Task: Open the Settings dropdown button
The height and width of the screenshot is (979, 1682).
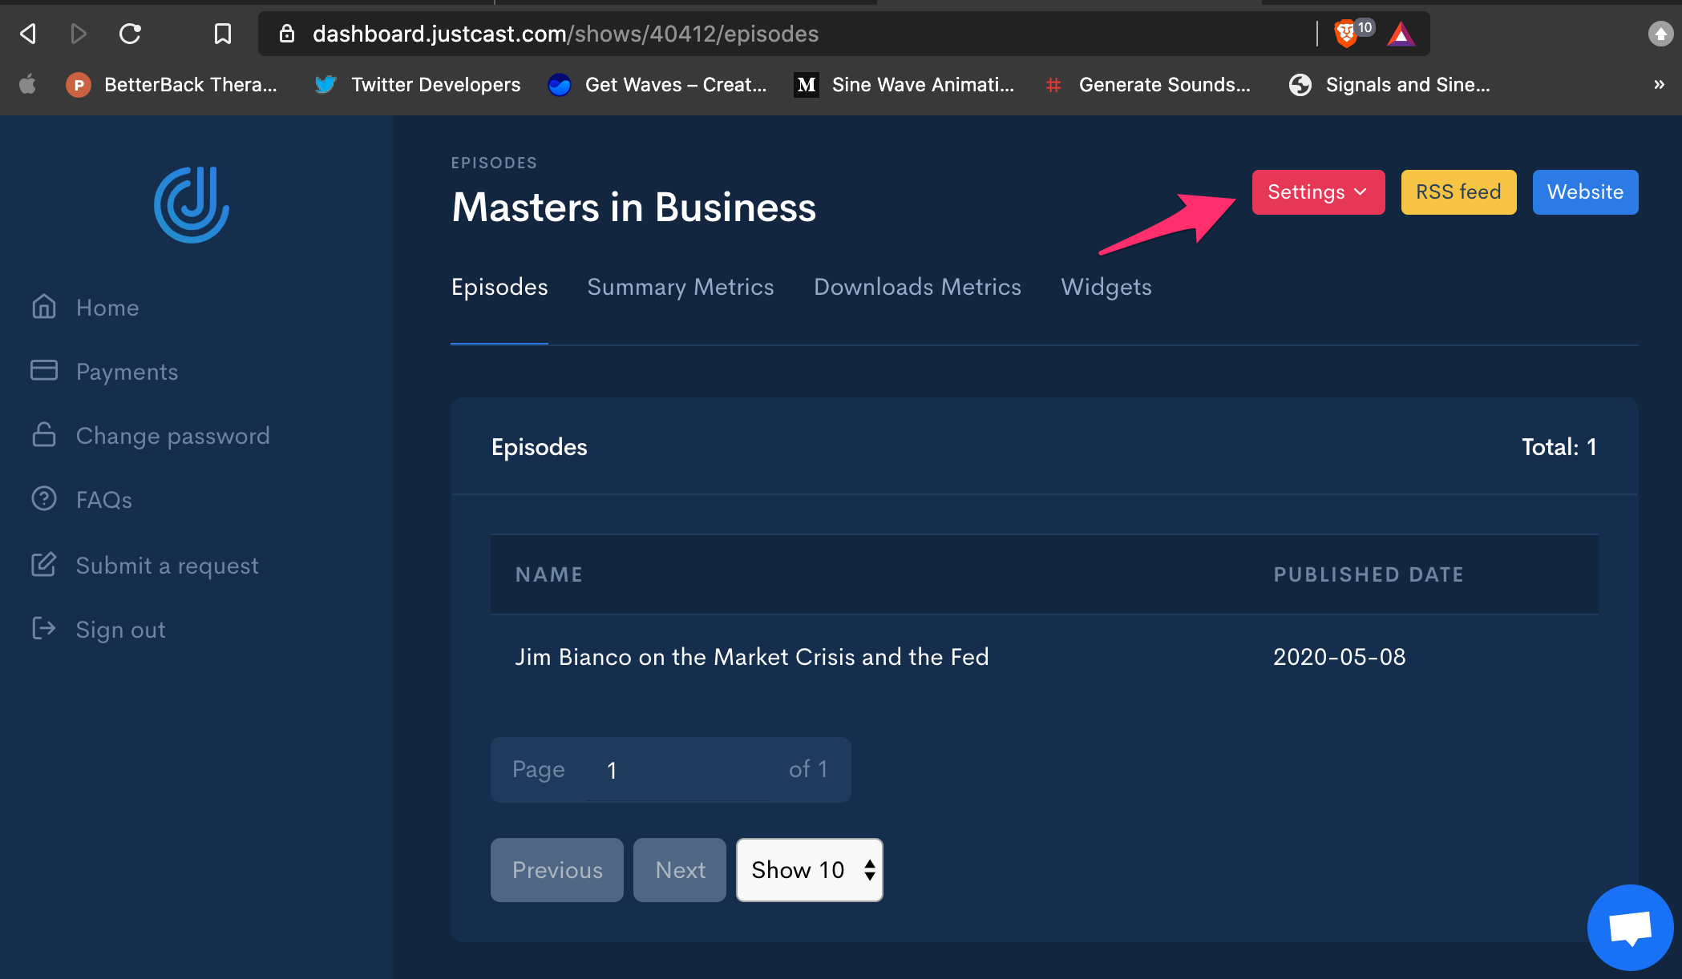Action: [x=1318, y=192]
